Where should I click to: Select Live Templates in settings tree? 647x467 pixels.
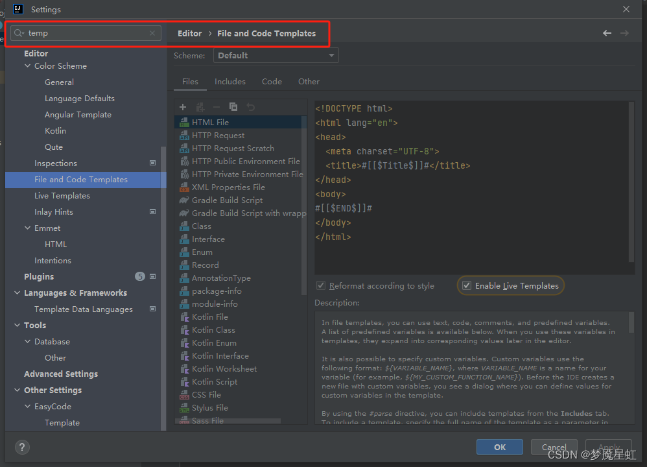(x=62, y=196)
